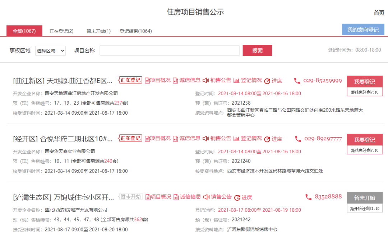Screen dimensions: 388x240
Task: Click 正在登记 badge on 合悦华府二期北区10#
Action: tap(130, 138)
